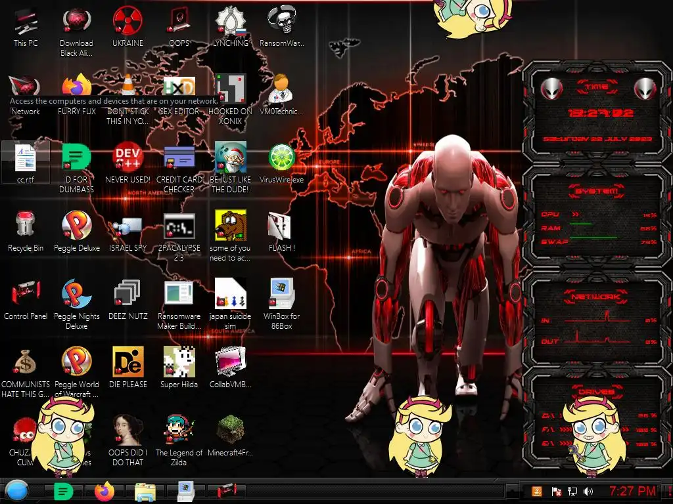Open the OOPS desktop shortcut
Image resolution: width=673 pixels, height=504 pixels.
tap(179, 28)
